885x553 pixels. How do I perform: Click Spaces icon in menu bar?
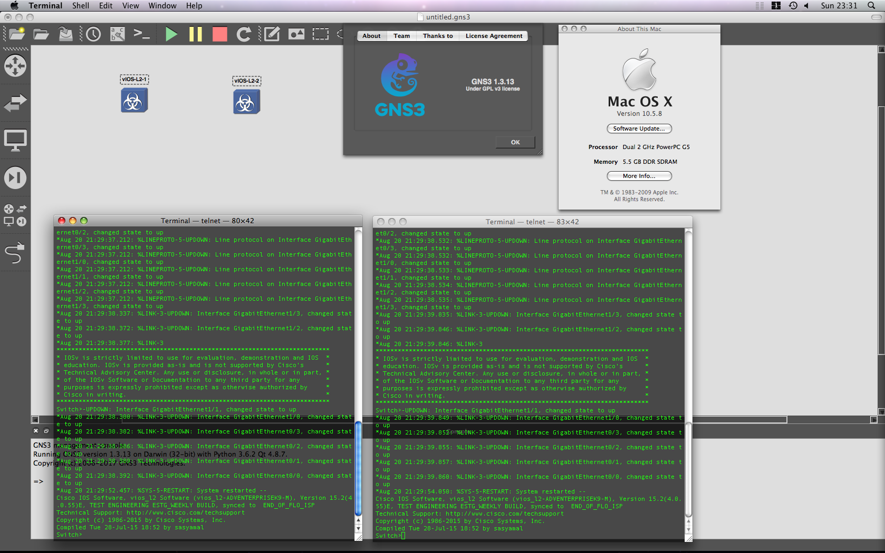coord(776,5)
